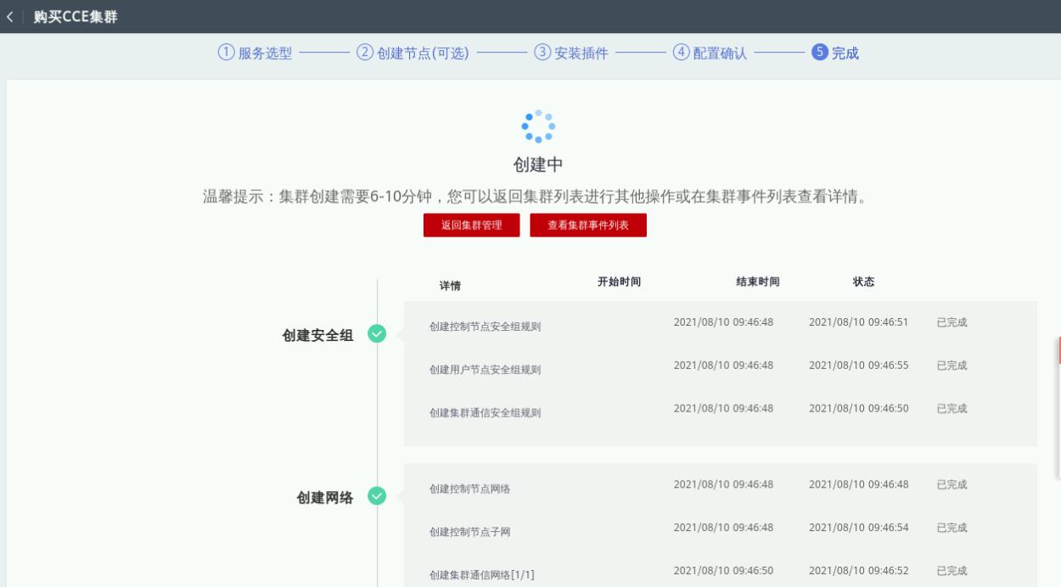Click the 详情 column header
Viewport: 1061px width, 587px height.
pyautogui.click(x=450, y=286)
